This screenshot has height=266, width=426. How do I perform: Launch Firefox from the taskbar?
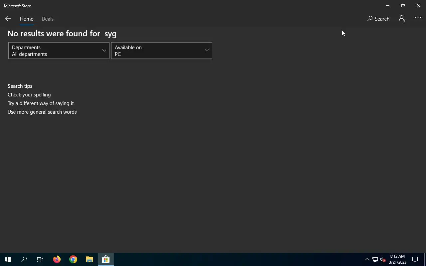pos(57,259)
